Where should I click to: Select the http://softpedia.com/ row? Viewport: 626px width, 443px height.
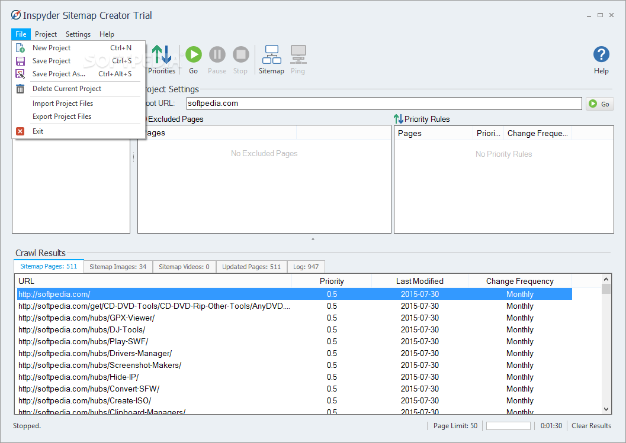click(294, 295)
